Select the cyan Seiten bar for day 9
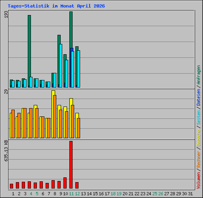 pos(61,66)
